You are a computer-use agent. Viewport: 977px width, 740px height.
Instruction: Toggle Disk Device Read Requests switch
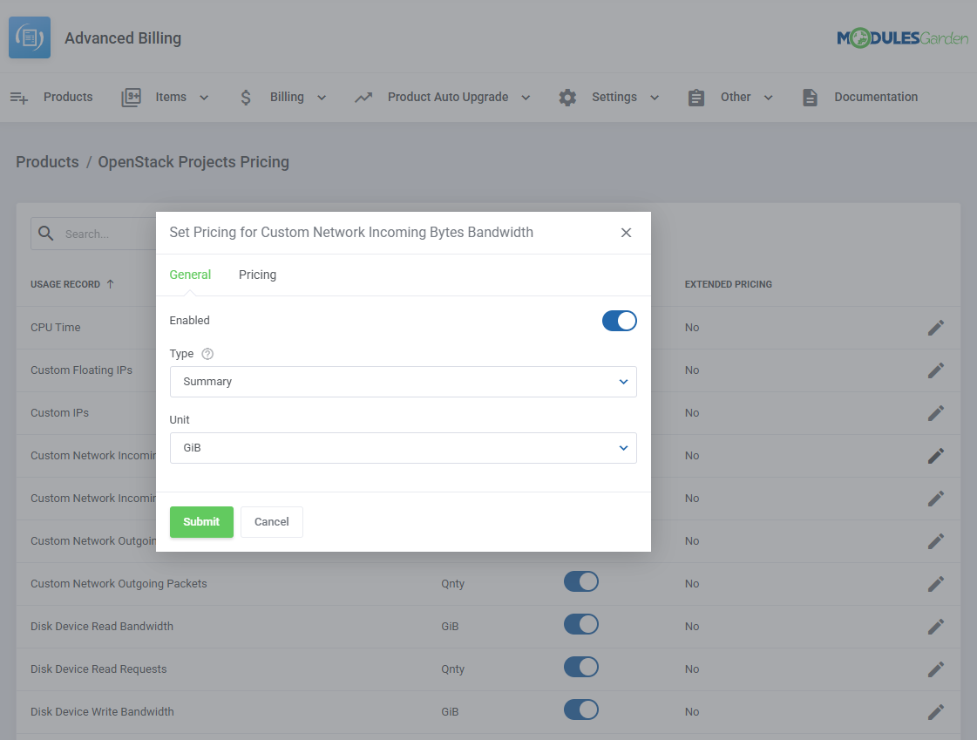580,667
